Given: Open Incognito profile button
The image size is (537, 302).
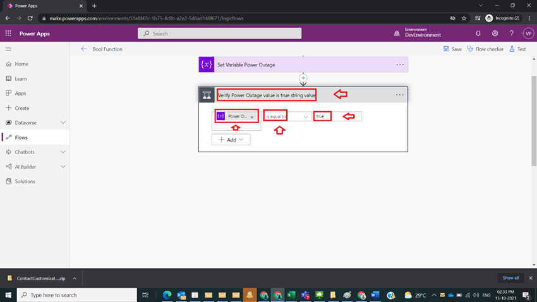Looking at the screenshot, I should click(x=502, y=18).
